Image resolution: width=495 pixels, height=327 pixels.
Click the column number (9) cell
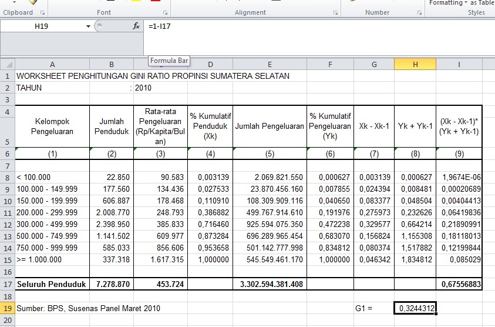tap(459, 154)
